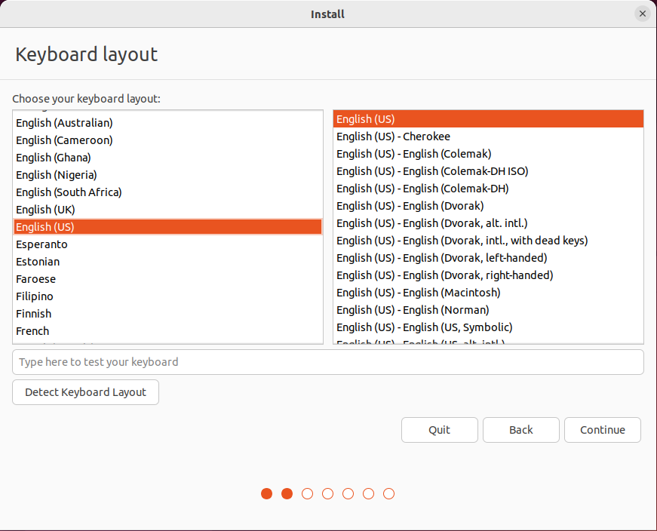The width and height of the screenshot is (657, 531).
Task: Select English (Colemak) variant
Action: 488,154
